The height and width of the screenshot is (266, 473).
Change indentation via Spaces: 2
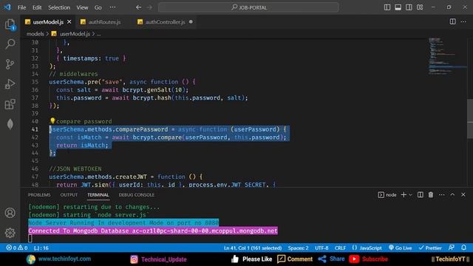[x=298, y=248]
